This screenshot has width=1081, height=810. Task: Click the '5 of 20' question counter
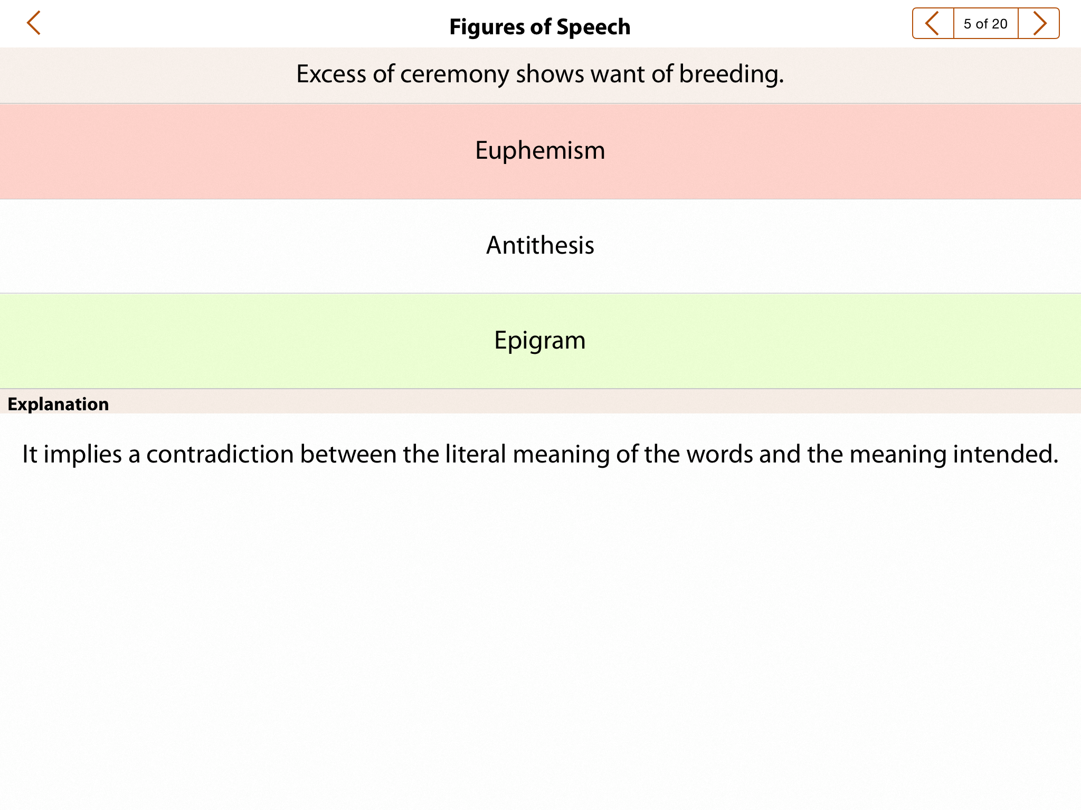click(x=985, y=24)
